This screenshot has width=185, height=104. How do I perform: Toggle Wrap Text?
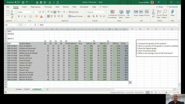pyautogui.click(x=73, y=12)
